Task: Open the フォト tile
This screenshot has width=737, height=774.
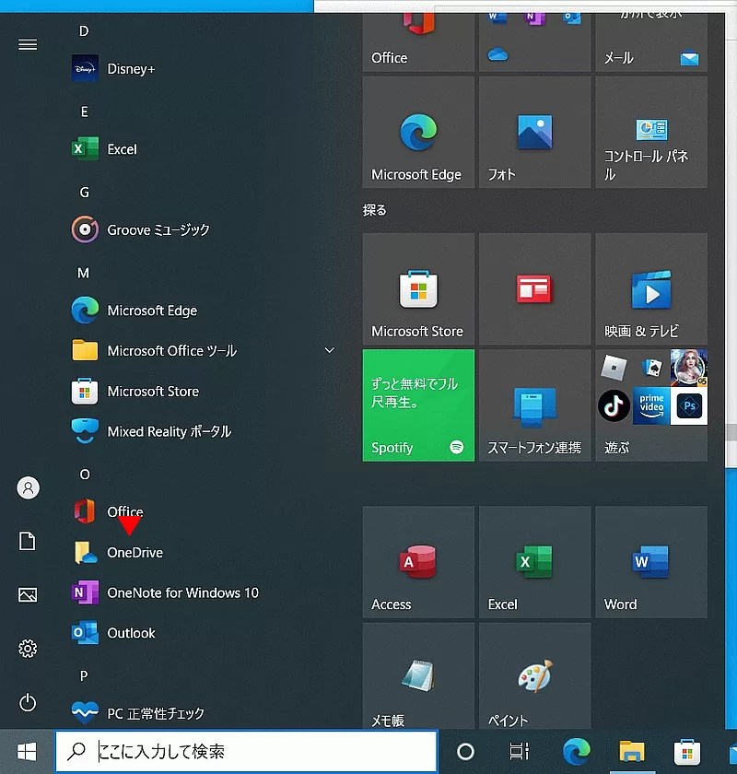Action: coord(534,131)
